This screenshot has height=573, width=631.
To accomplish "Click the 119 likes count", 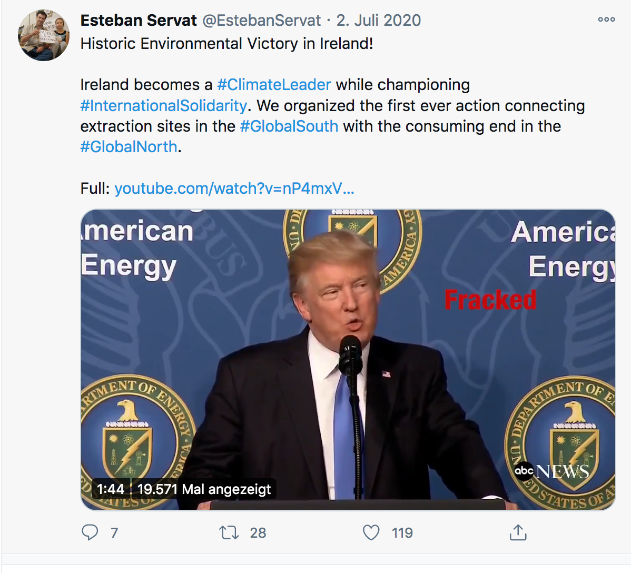I will 402,533.
